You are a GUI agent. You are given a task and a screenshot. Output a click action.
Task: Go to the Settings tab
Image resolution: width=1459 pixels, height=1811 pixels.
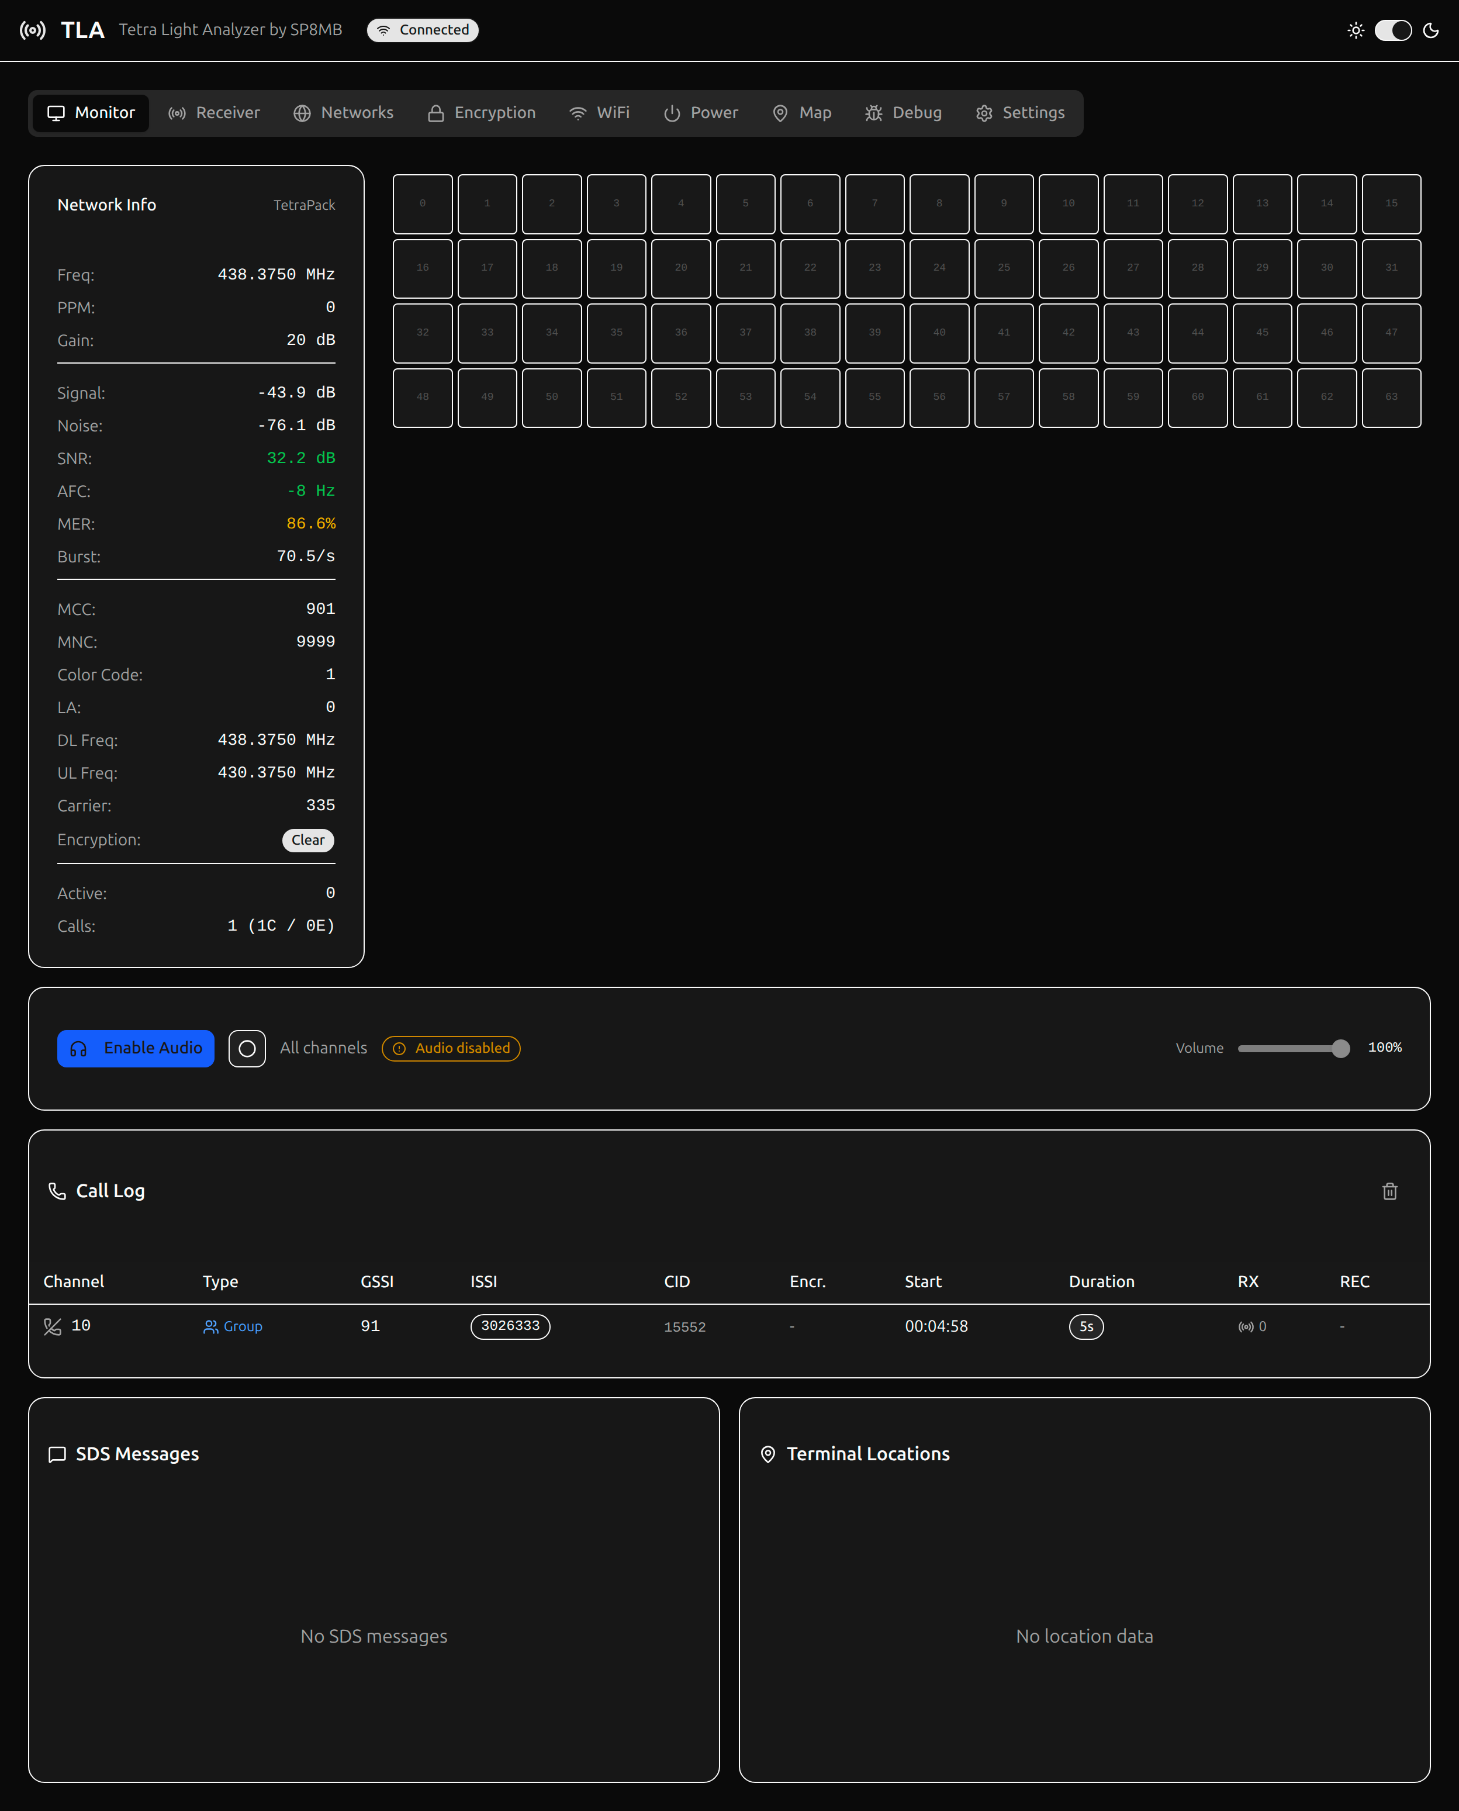[x=1019, y=113]
